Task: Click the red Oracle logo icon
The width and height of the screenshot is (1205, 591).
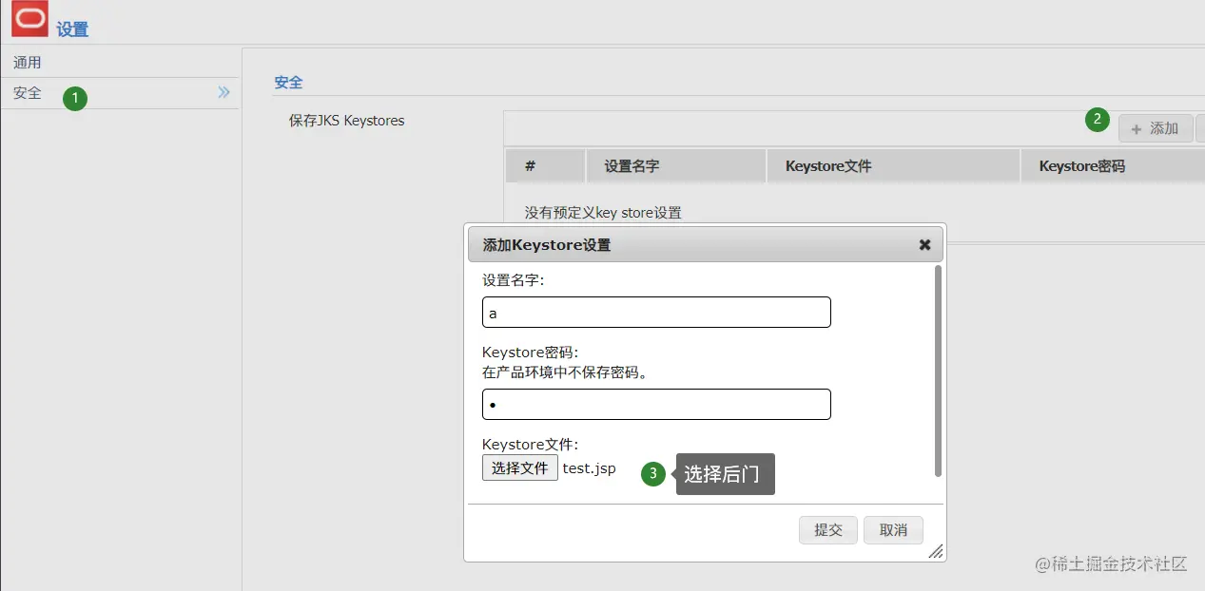Action: coord(30,18)
